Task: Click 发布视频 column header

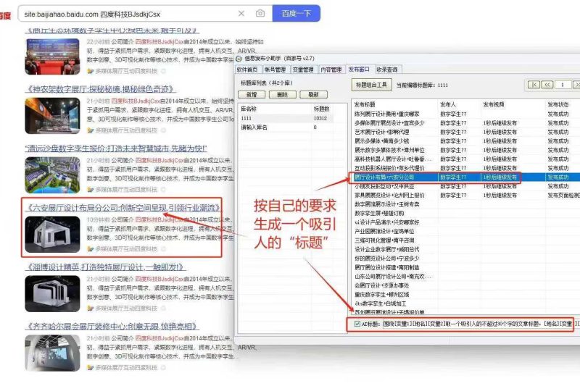Action: 494,104
